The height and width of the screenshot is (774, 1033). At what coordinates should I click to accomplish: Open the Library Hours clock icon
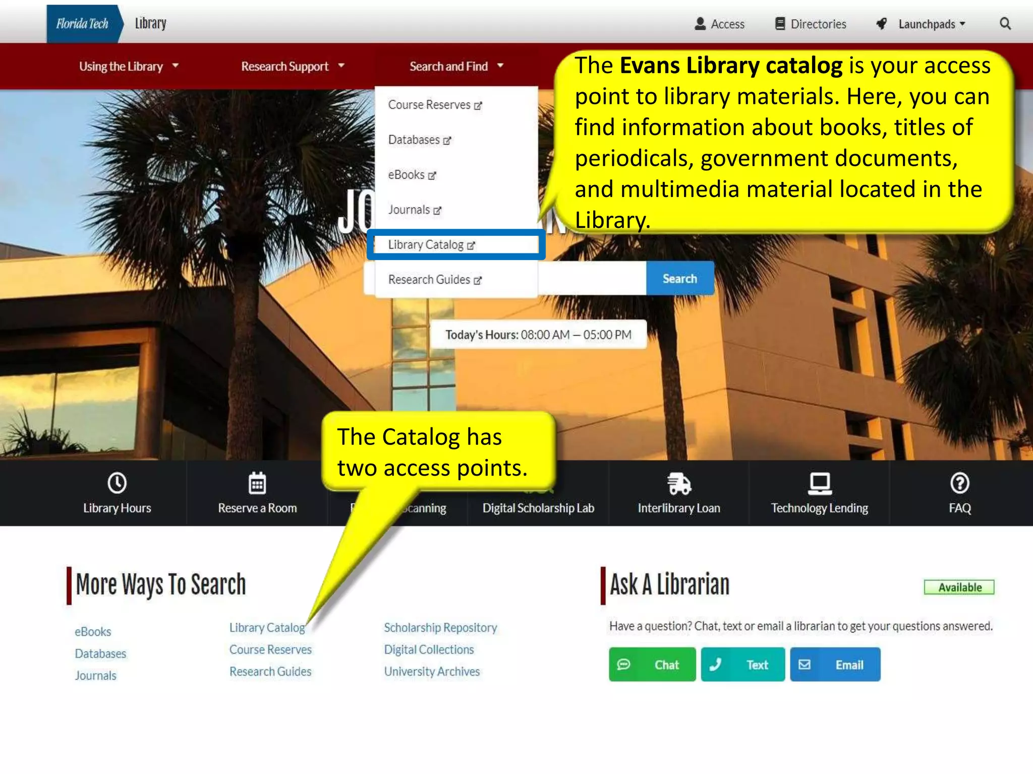[x=117, y=483]
